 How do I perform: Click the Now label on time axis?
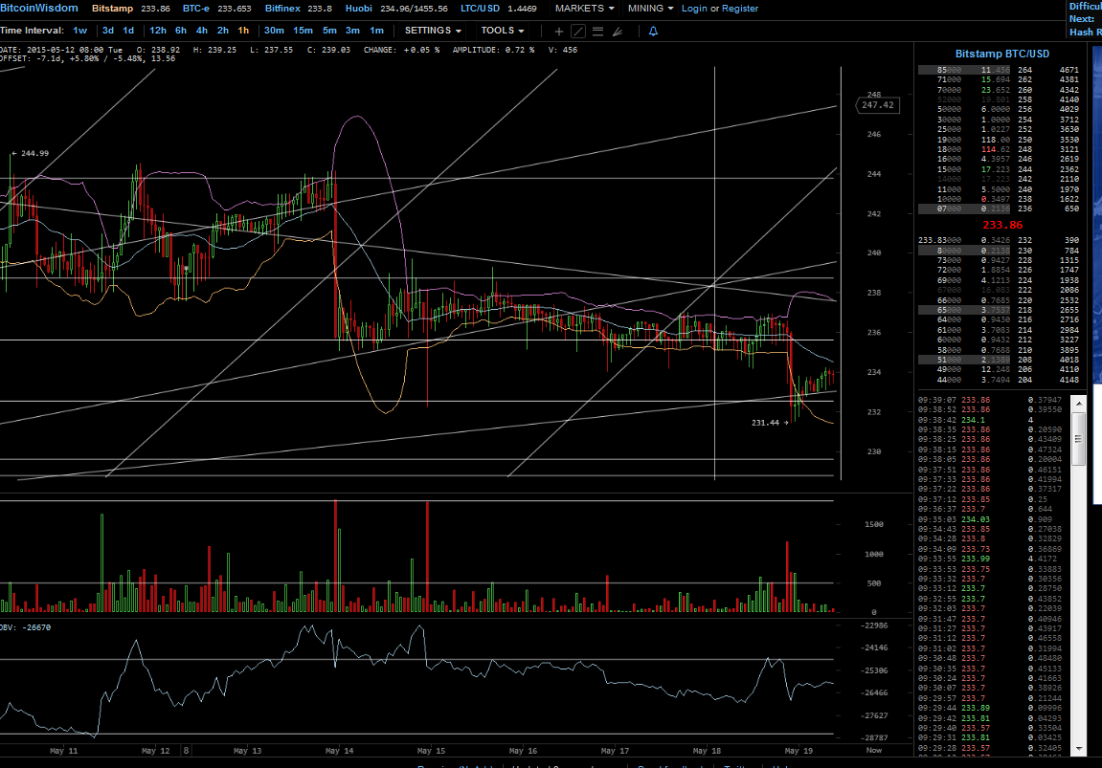point(873,751)
